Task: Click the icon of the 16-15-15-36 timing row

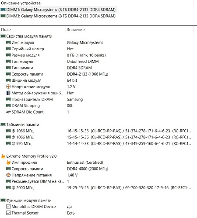Action: tap(8, 131)
